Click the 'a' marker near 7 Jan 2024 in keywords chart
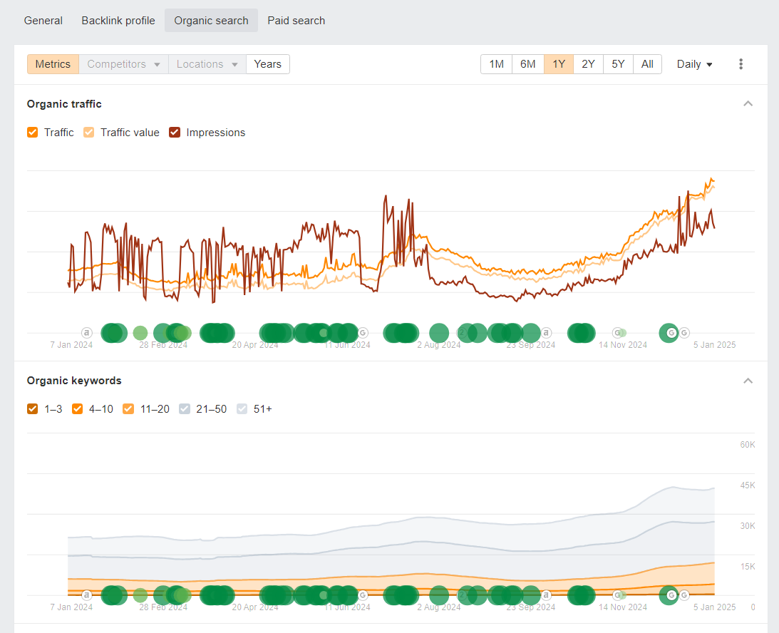 pyautogui.click(x=87, y=595)
